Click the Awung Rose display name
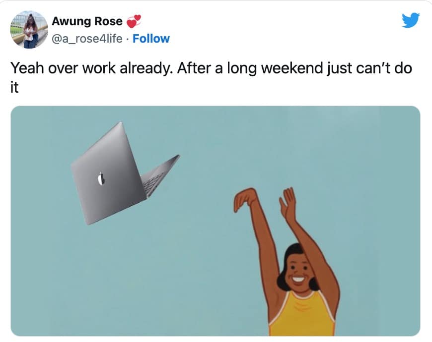This screenshot has width=432, height=342. [x=87, y=21]
